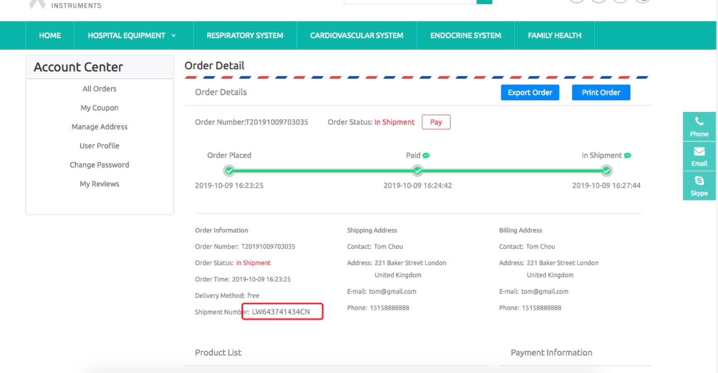Open the chat bubble beside In Shipment
718x373 pixels.
click(x=628, y=155)
